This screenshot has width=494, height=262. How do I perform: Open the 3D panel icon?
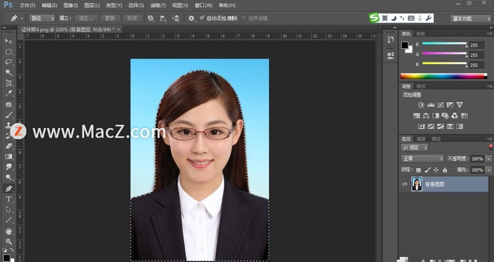pyautogui.click(x=391, y=55)
